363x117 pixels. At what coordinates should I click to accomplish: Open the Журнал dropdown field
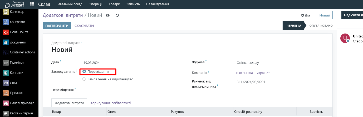pyautogui.click(x=277, y=63)
